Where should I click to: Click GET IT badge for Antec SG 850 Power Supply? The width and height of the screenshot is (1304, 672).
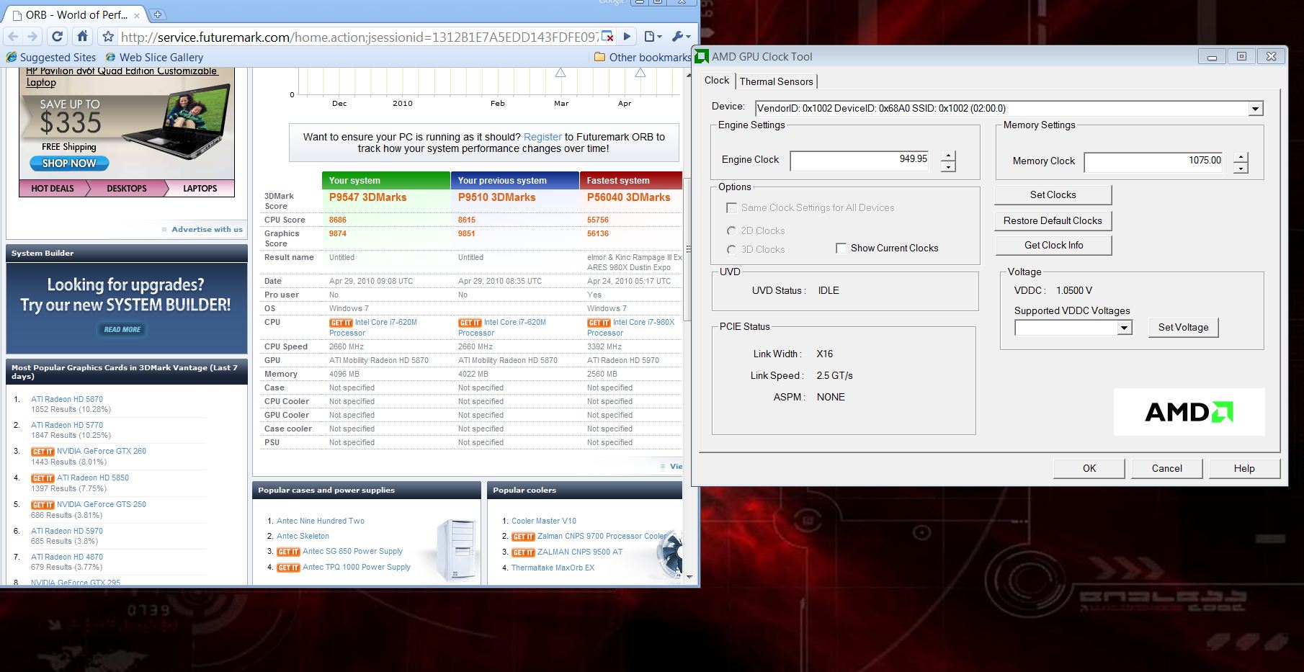288,552
